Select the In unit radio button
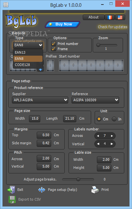 click(x=114, y=119)
